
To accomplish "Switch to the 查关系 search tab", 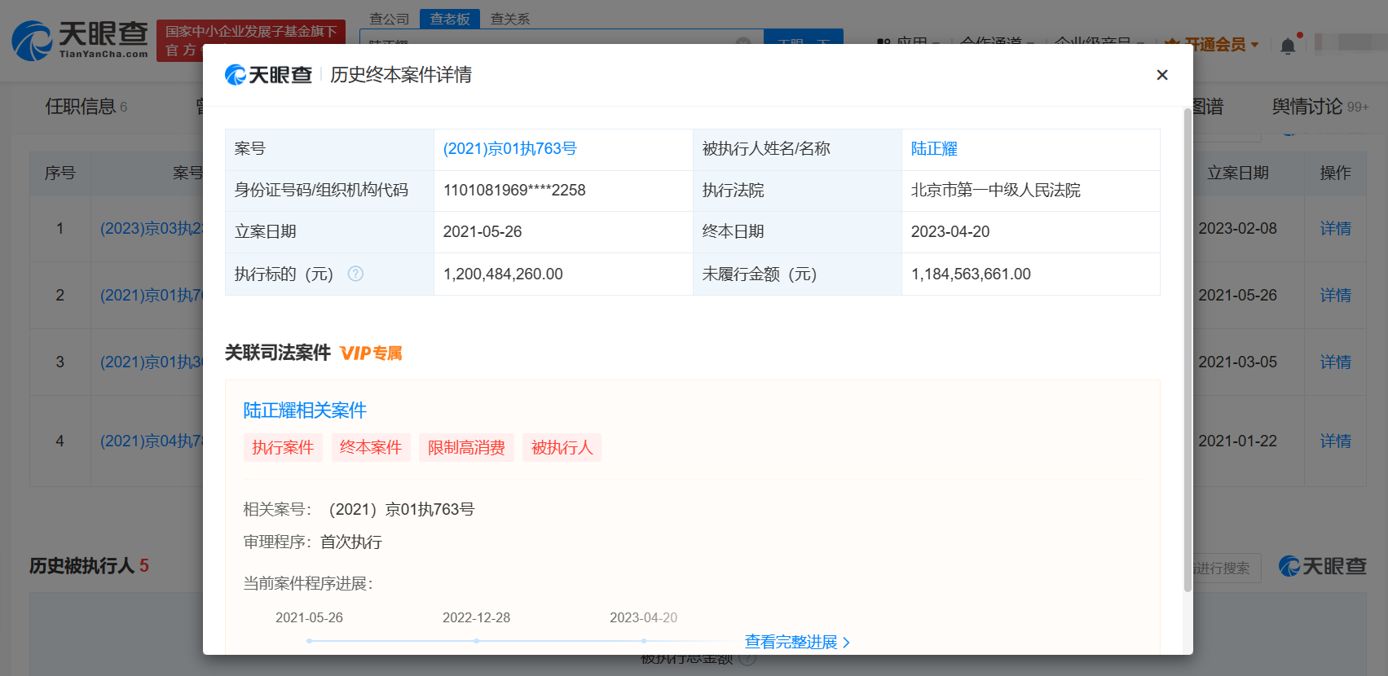I will pyautogui.click(x=510, y=19).
